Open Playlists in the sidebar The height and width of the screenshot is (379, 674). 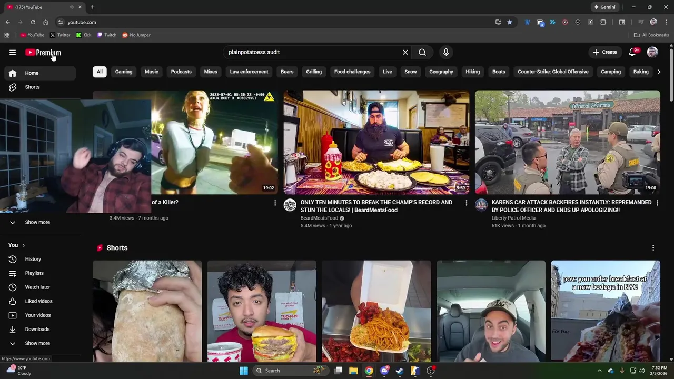(40, 273)
